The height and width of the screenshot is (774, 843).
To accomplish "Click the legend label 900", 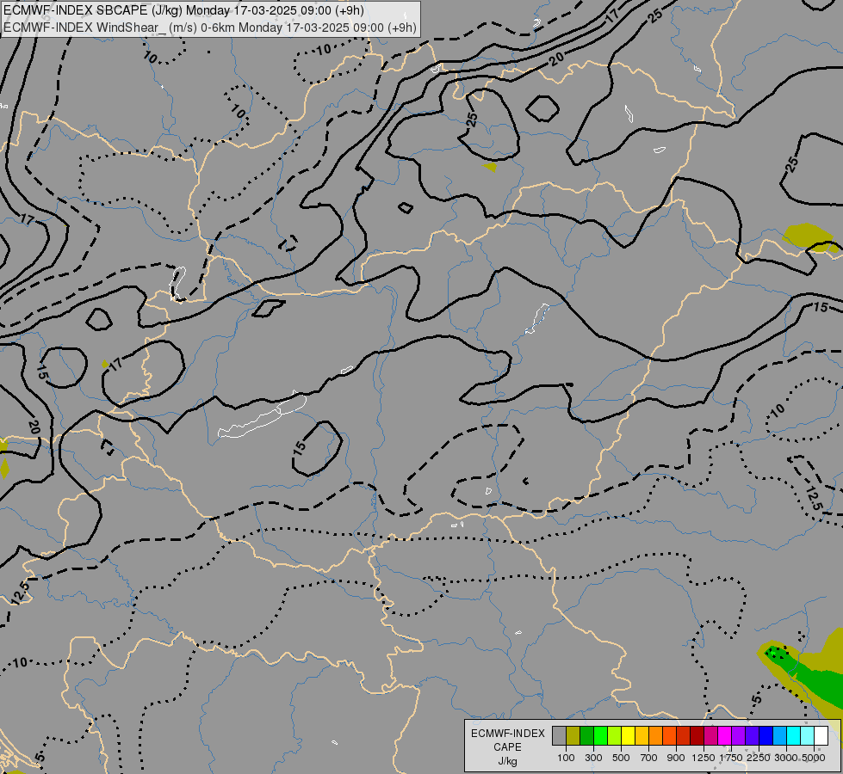I will pyautogui.click(x=676, y=758).
